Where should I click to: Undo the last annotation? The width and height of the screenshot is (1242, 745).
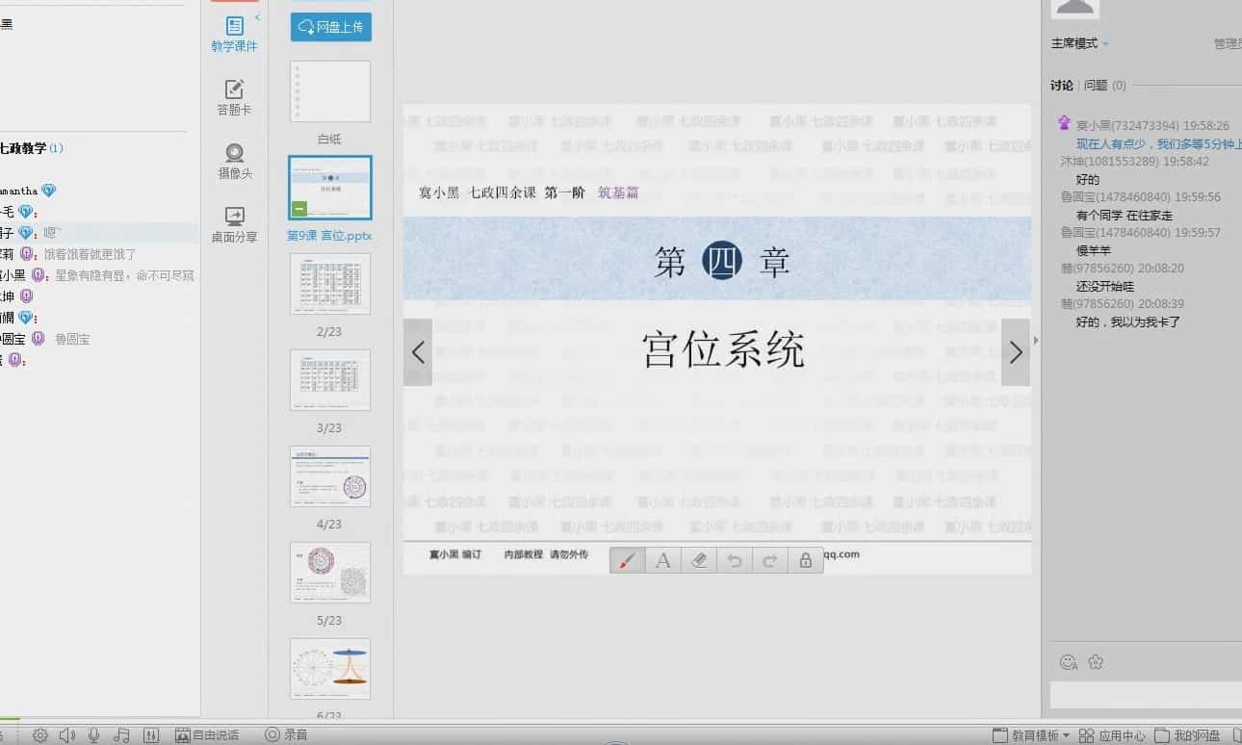tap(734, 559)
